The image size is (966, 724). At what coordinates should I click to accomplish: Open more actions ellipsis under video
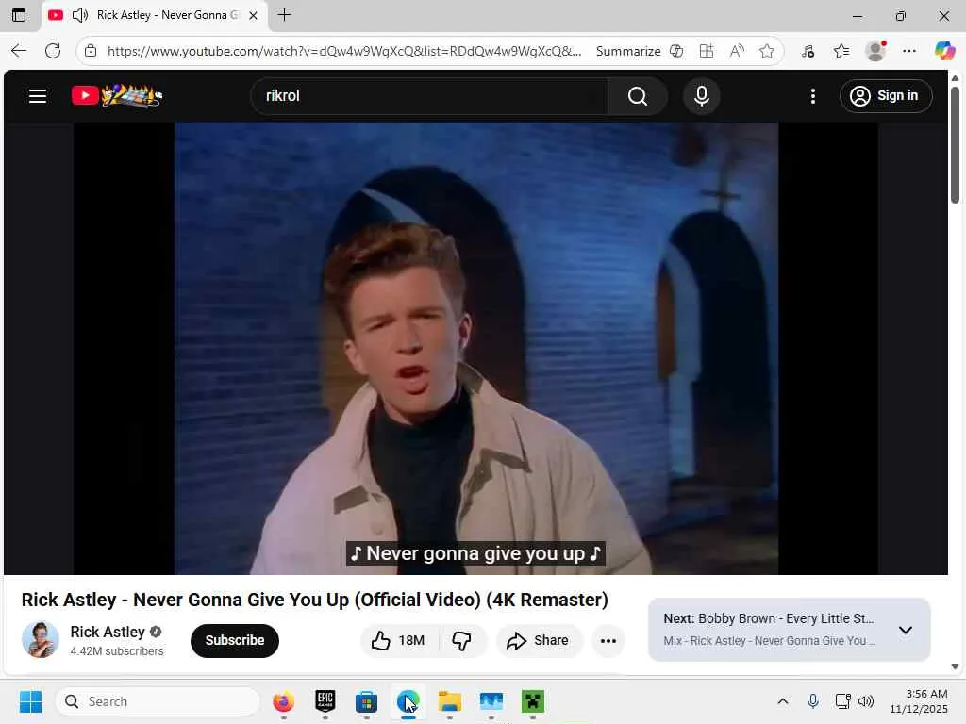(608, 641)
